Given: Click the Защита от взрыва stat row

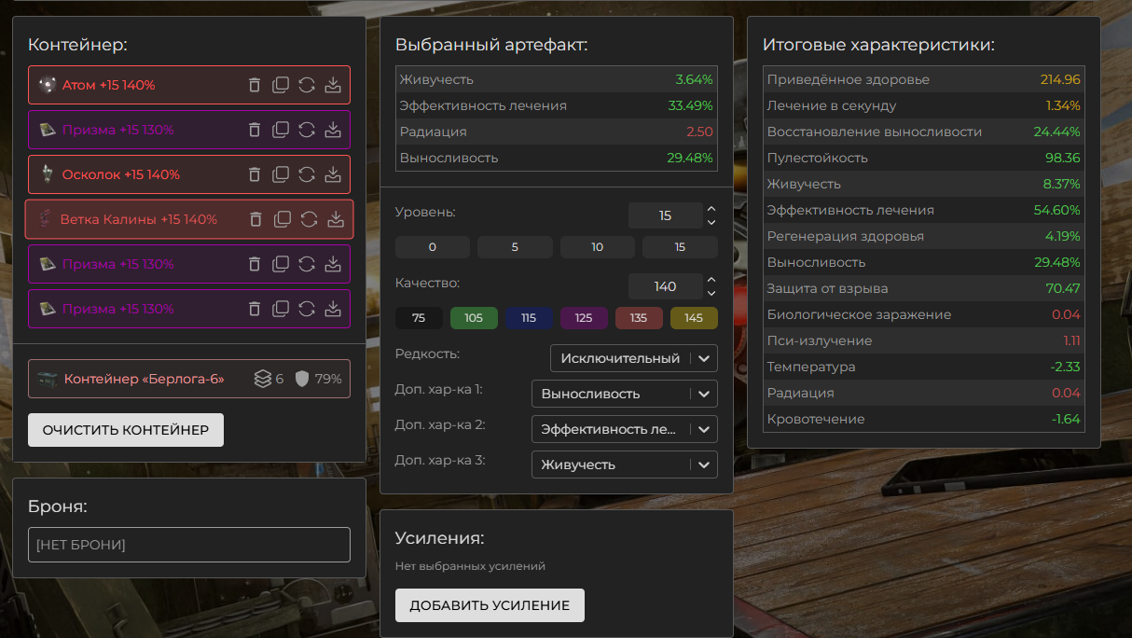Looking at the screenshot, I should [x=924, y=288].
